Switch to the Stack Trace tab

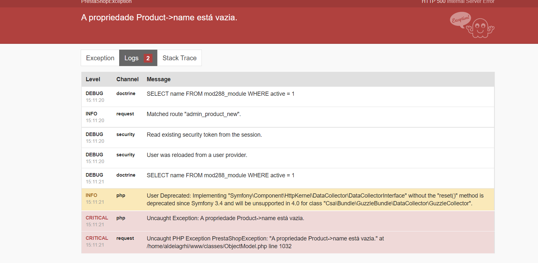tap(179, 58)
